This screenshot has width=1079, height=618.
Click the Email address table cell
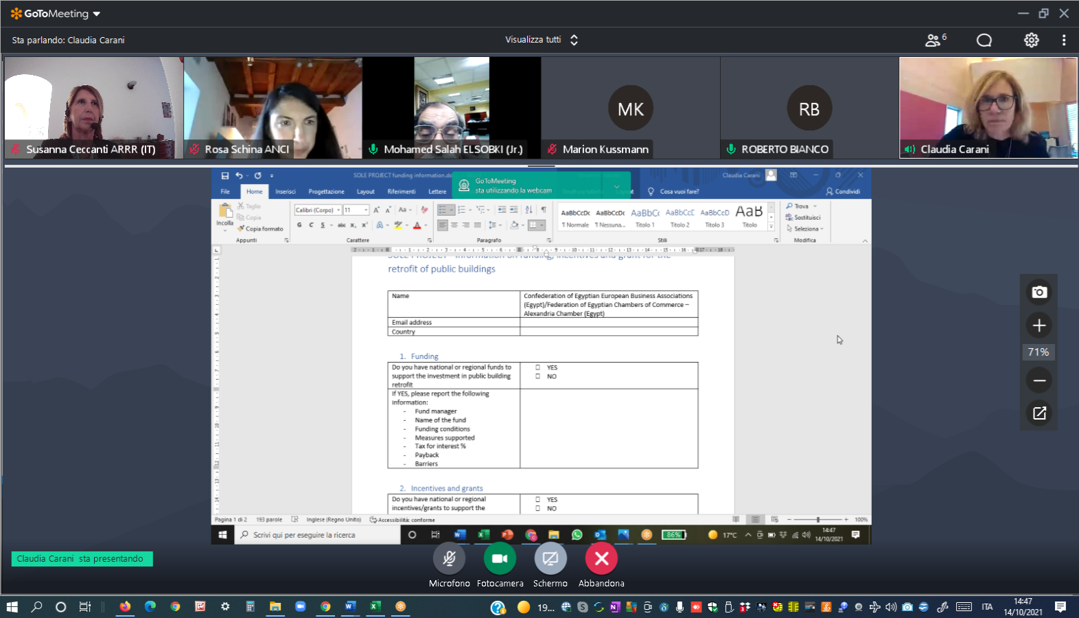click(454, 322)
